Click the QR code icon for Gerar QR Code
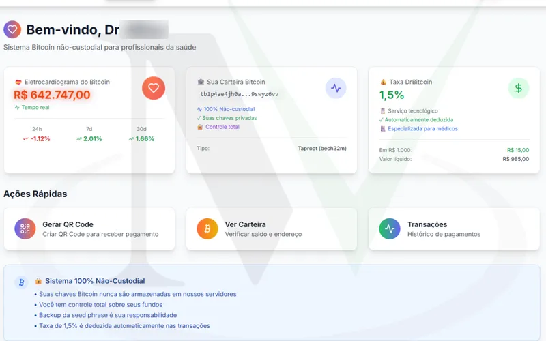This screenshot has width=546, height=341. click(x=25, y=228)
